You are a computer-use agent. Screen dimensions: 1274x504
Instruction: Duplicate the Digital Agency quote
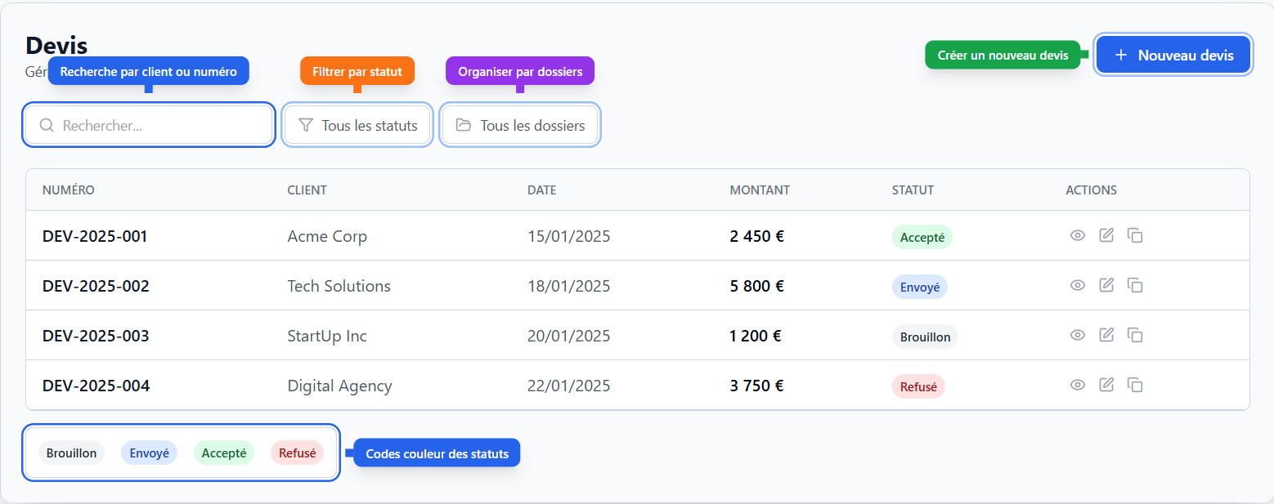1135,385
